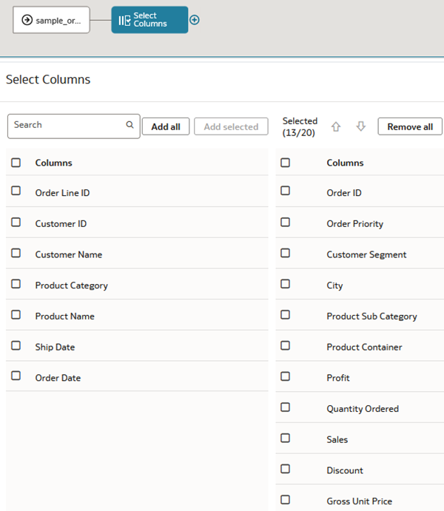Focus the column Search field
Viewport: 444px width, 511px height.
pyautogui.click(x=67, y=126)
